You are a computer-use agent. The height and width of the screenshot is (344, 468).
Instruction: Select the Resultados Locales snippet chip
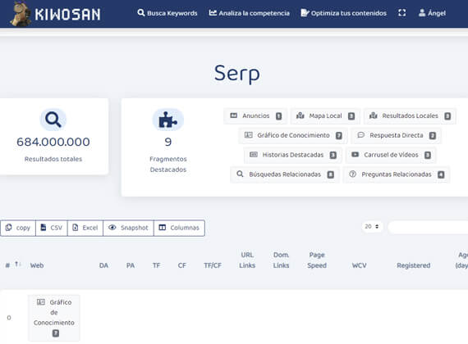[410, 115]
